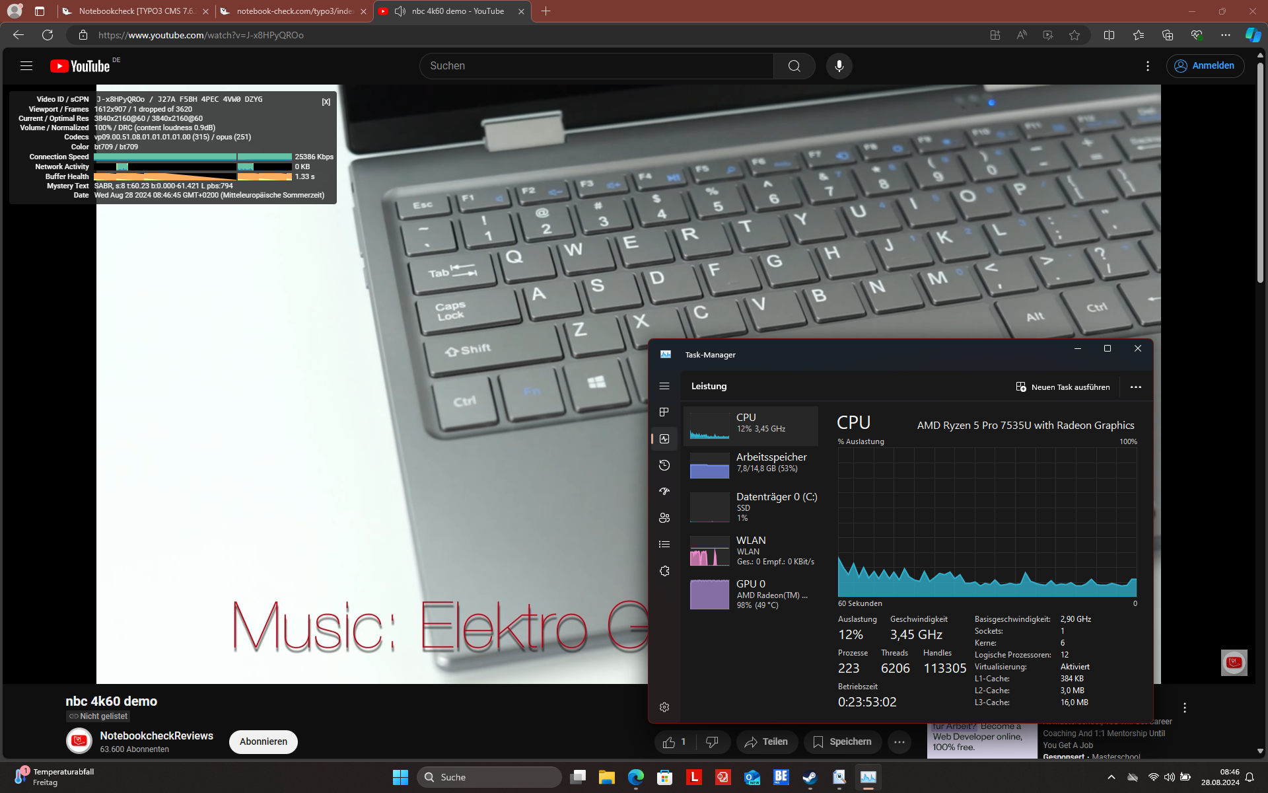Viewport: 1268px width, 793px height.
Task: Open YouTube settings three-dot menu
Action: point(1148,66)
